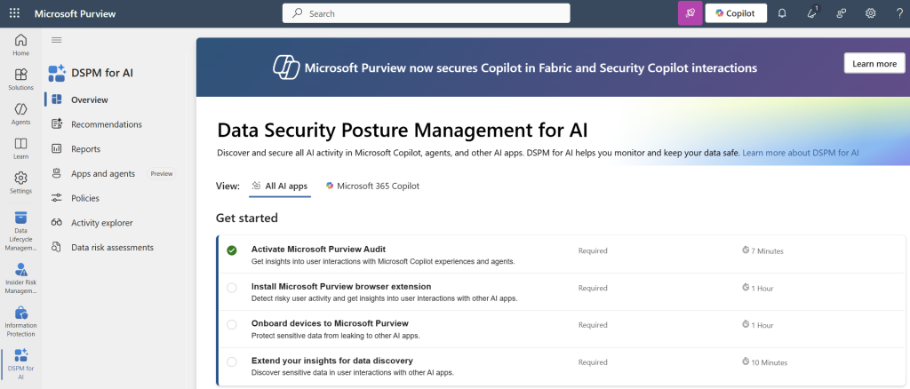Screen dimensions: 910x389
Task: Open Settings in the left rail
Action: [21, 183]
